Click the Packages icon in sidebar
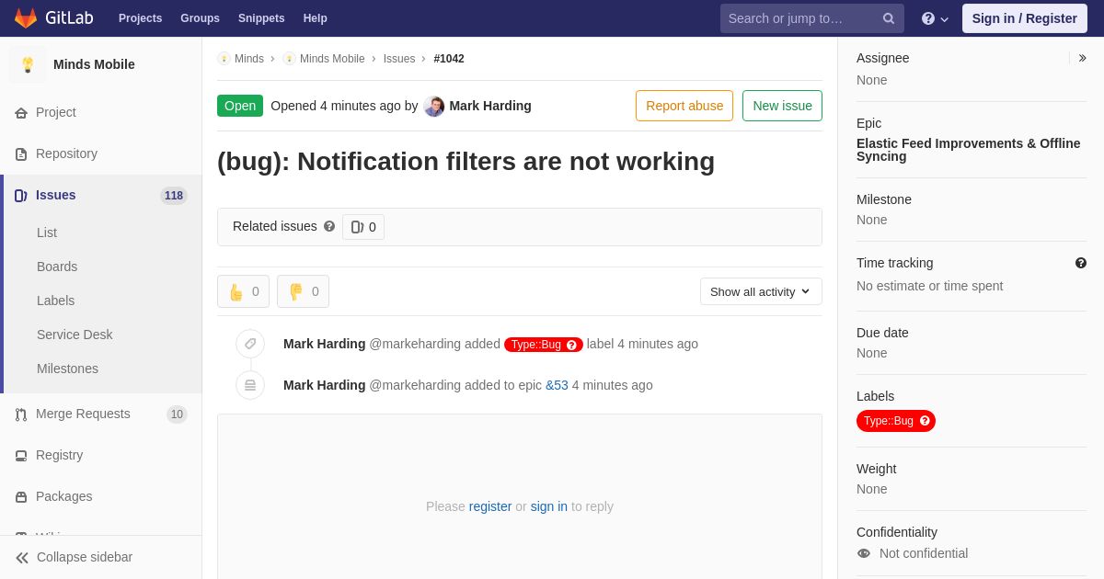The width and height of the screenshot is (1104, 579). click(x=21, y=497)
